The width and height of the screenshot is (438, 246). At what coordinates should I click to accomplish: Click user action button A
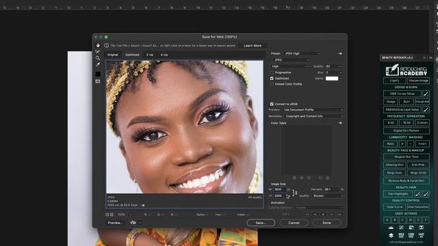(x=387, y=220)
